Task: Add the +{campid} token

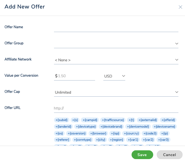Action: (90, 120)
